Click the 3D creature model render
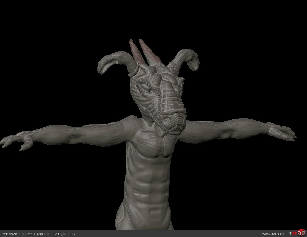 tap(148, 135)
